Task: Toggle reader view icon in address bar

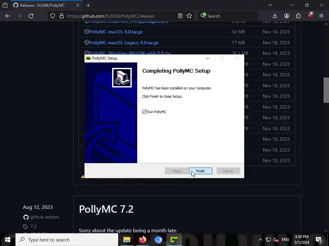Action: (x=180, y=16)
